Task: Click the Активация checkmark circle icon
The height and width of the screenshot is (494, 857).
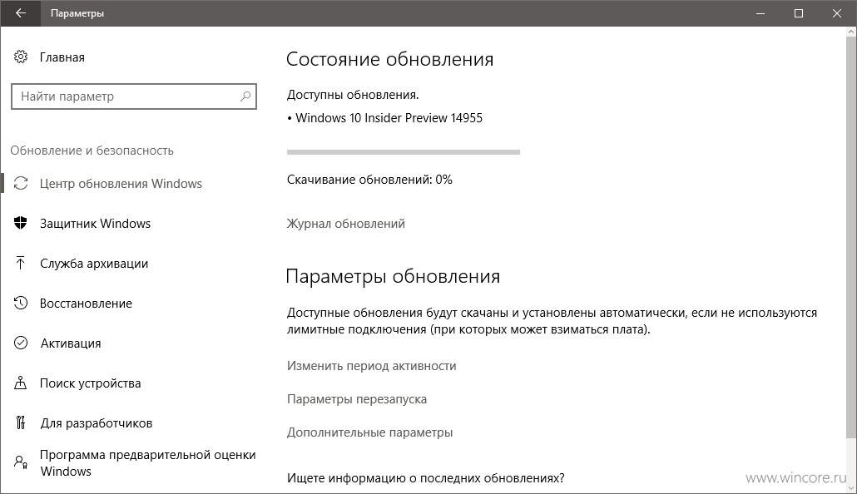Action: point(21,343)
